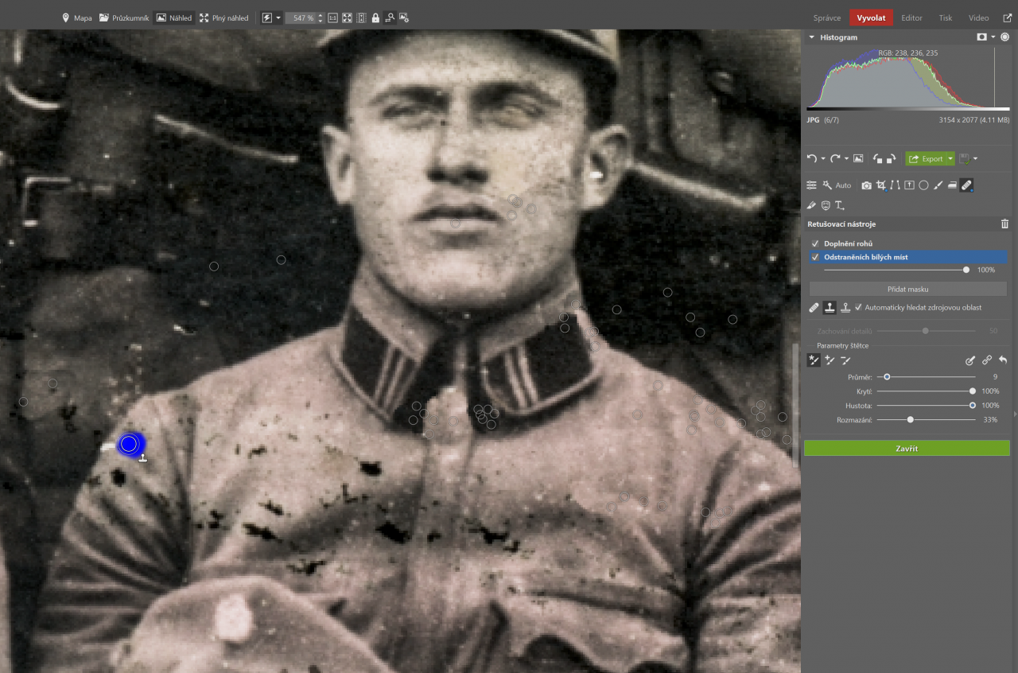Select the Náhled preview mode

[x=174, y=18]
